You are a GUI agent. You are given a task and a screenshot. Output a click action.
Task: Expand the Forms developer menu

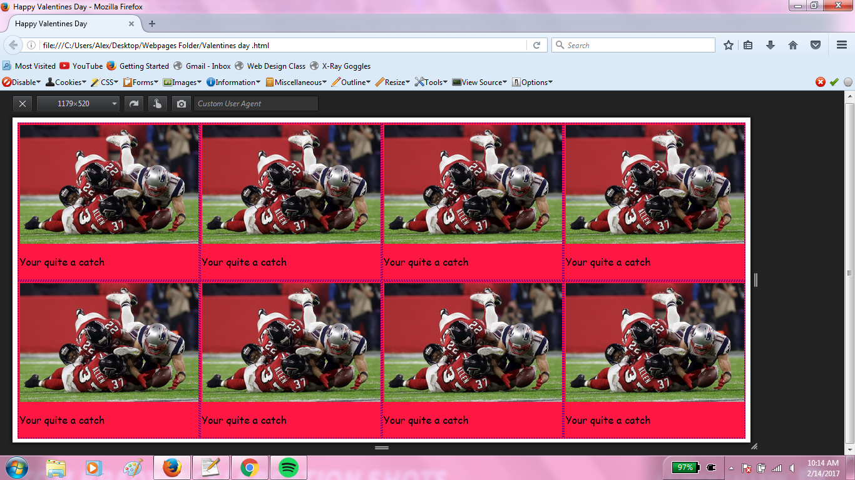pos(141,82)
